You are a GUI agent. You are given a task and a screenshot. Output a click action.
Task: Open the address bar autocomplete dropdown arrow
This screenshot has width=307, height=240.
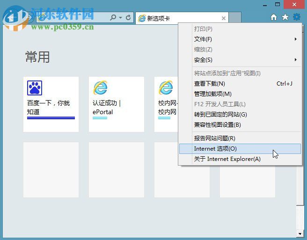(x=120, y=18)
